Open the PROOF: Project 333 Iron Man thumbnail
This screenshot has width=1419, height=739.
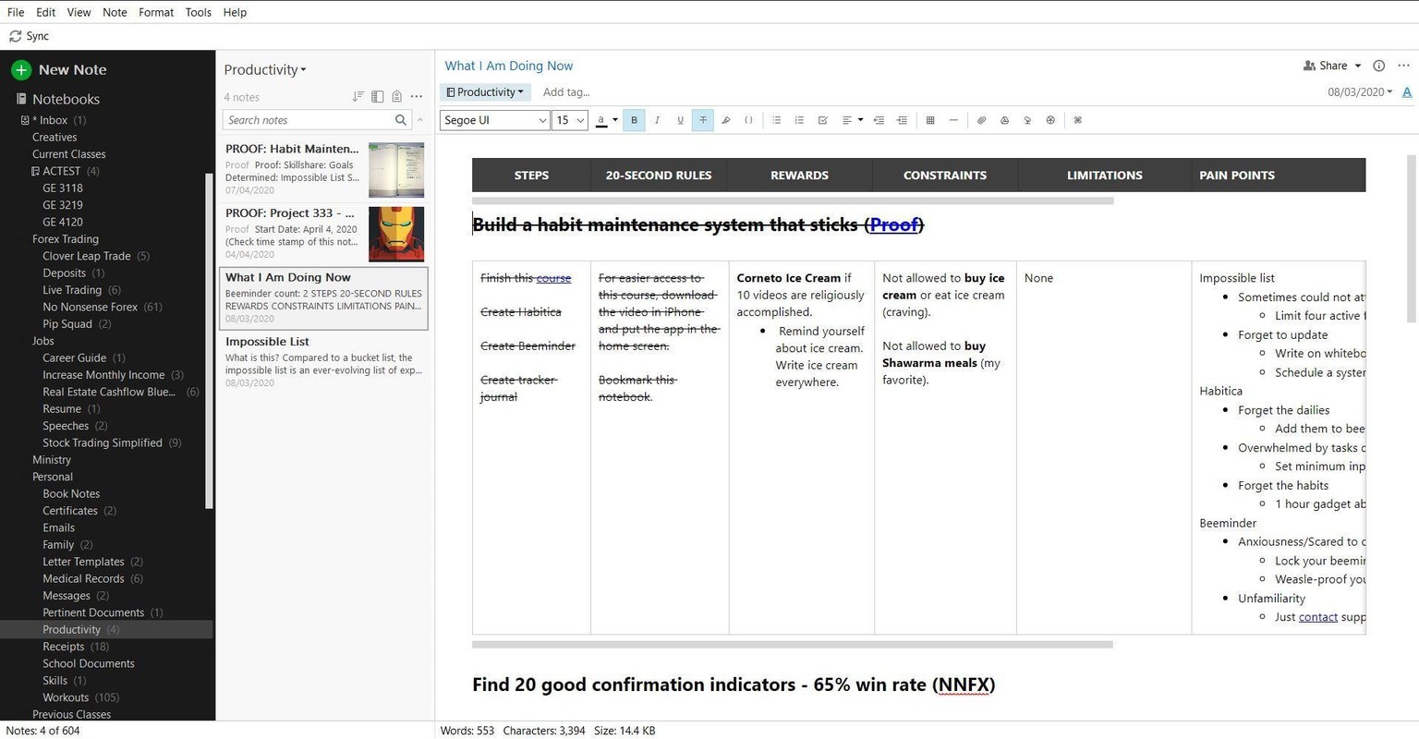click(396, 234)
